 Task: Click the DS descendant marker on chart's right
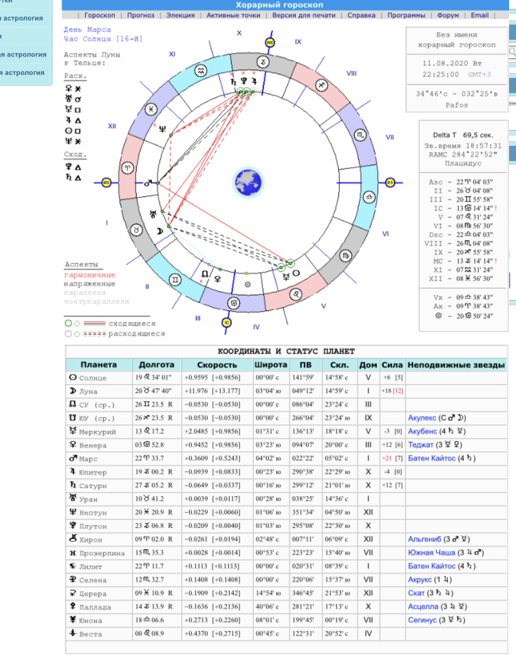(391, 183)
